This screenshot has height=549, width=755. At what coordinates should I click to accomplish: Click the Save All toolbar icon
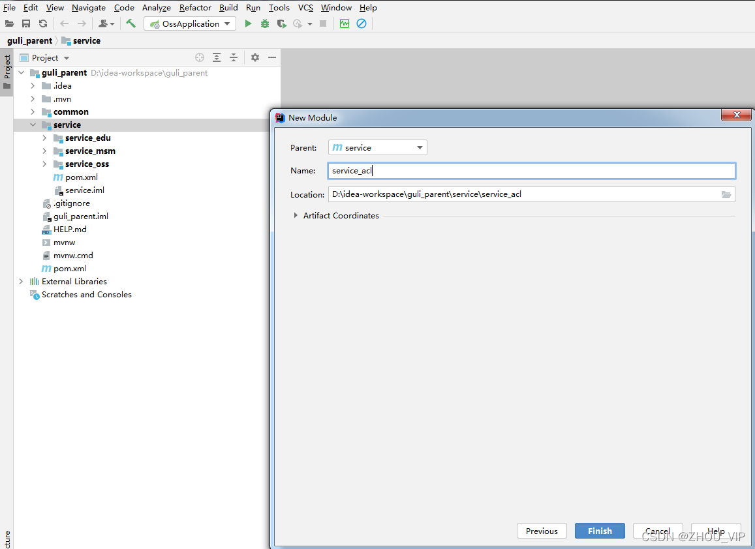pos(26,23)
